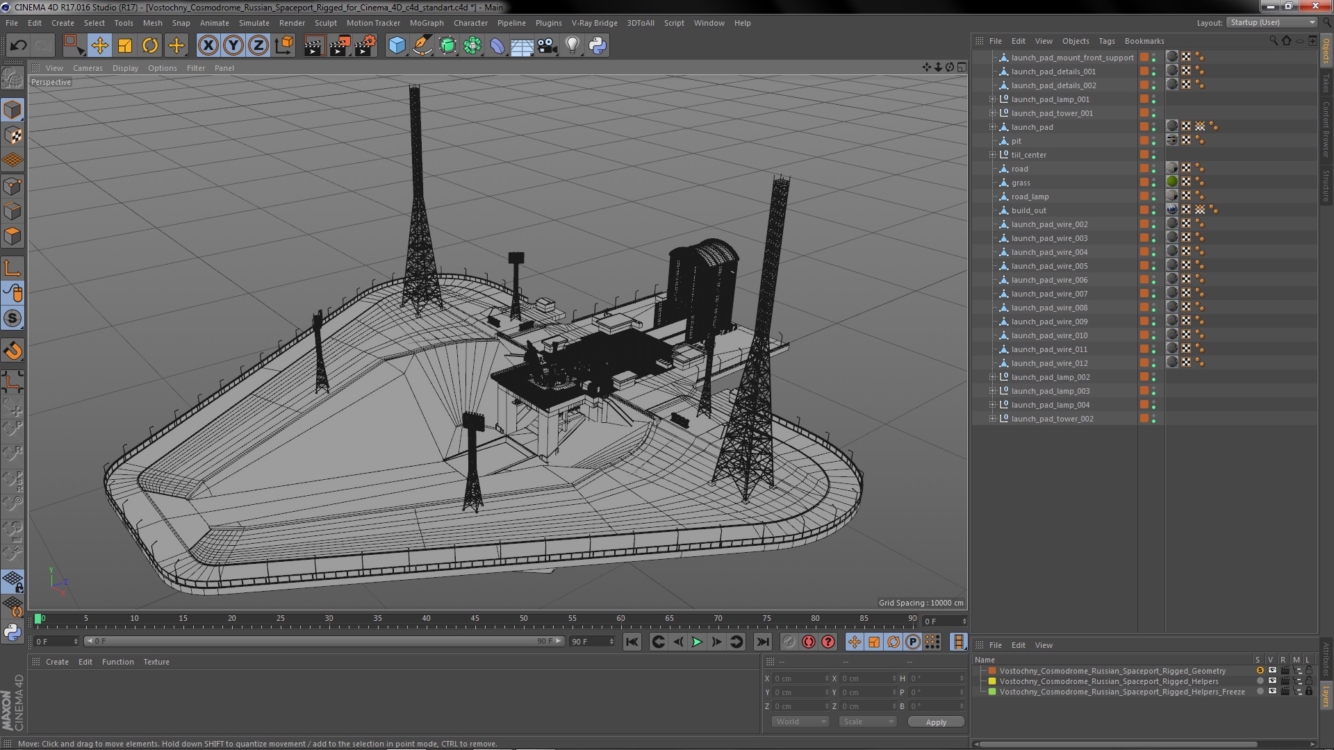Add a Cube primitive object
Viewport: 1334px width, 750px height.
[397, 46]
